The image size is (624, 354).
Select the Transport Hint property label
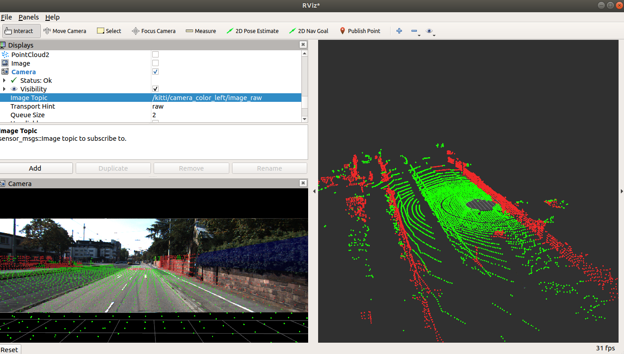click(x=33, y=106)
